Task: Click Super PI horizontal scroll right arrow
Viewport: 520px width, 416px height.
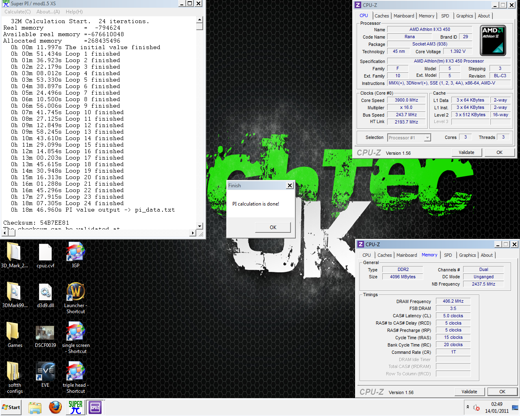Action: [x=193, y=233]
